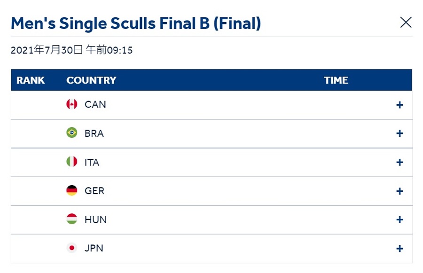This screenshot has height=273, width=423.
Task: Show JPN details via plus icon
Action: pos(399,249)
